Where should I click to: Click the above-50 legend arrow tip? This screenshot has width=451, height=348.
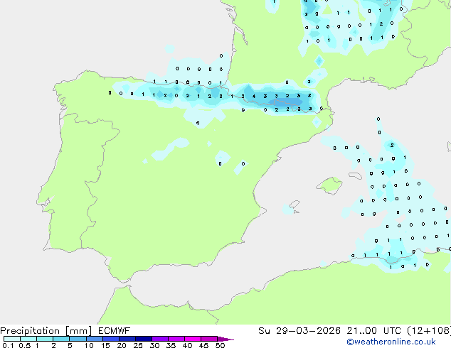[x=225, y=339]
